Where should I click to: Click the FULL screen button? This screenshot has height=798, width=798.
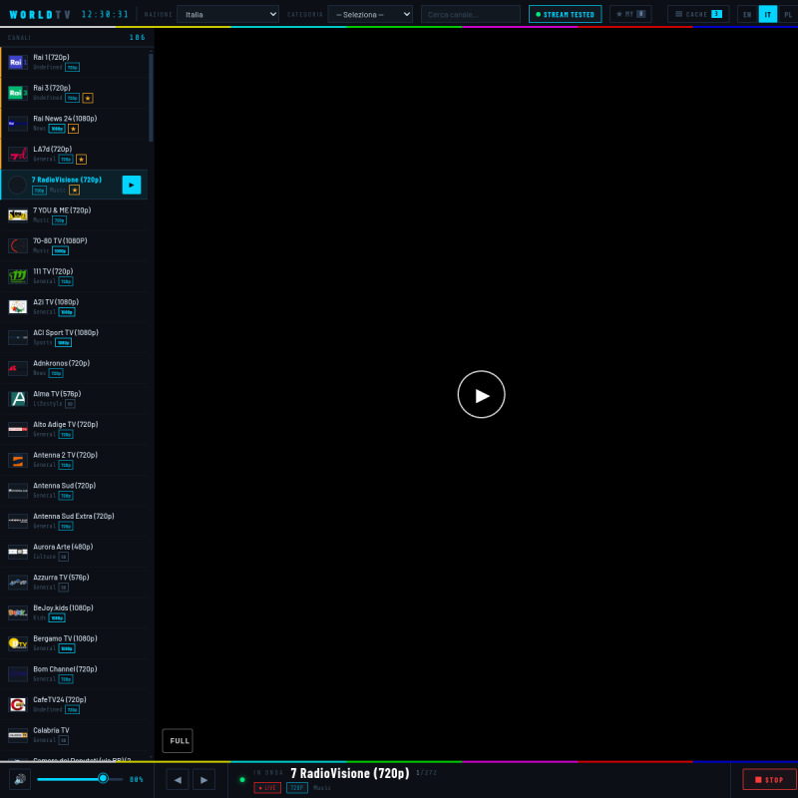[178, 740]
